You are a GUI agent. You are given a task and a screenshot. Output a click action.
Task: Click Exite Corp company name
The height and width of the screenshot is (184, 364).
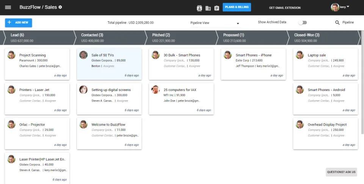click(x=242, y=60)
